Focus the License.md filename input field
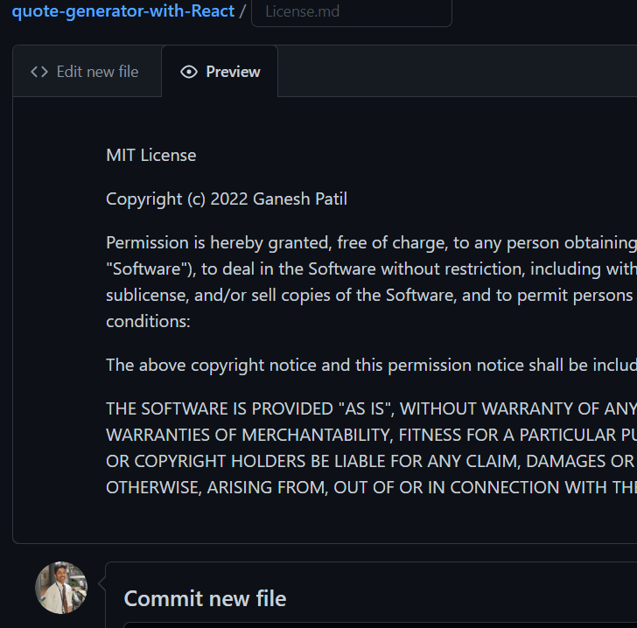The width and height of the screenshot is (637, 628). (352, 12)
